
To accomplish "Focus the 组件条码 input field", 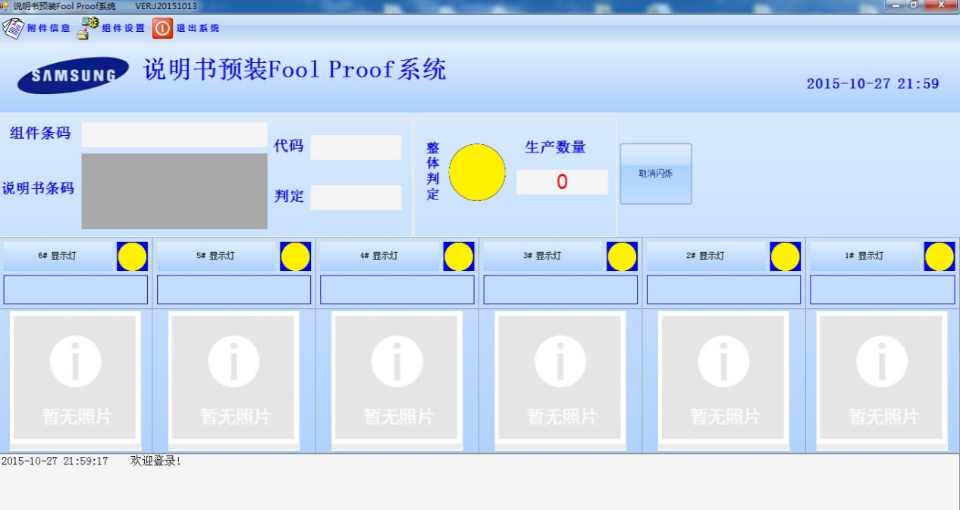I will click(174, 134).
